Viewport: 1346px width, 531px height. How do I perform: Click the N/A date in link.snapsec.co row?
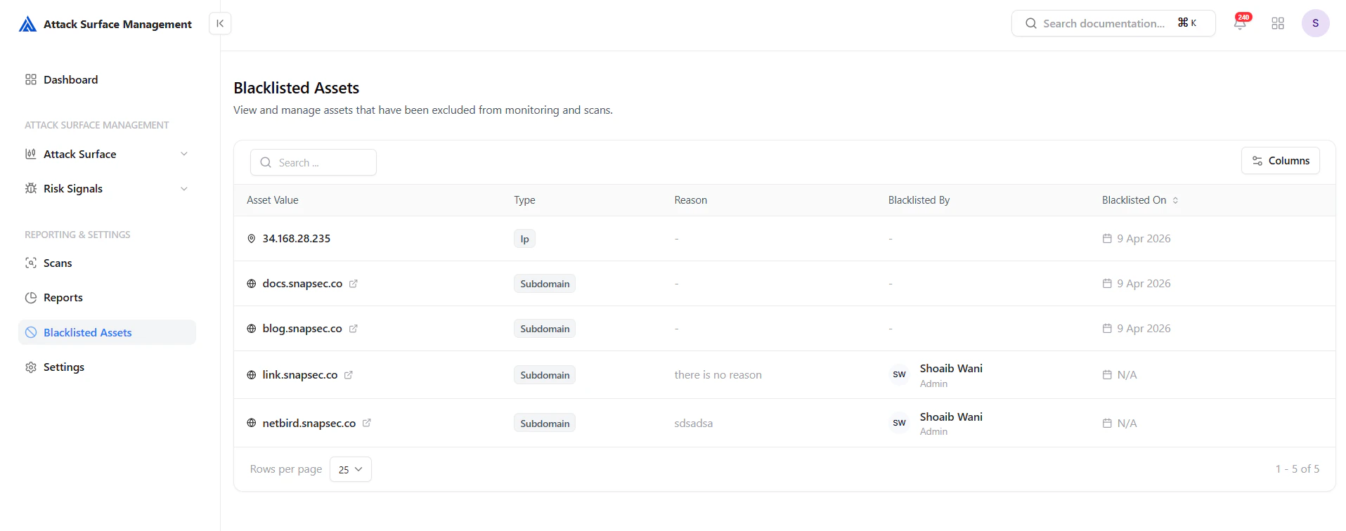tap(1127, 375)
